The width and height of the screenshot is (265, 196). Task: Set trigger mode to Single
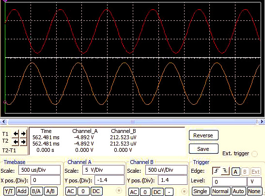tap(201, 191)
